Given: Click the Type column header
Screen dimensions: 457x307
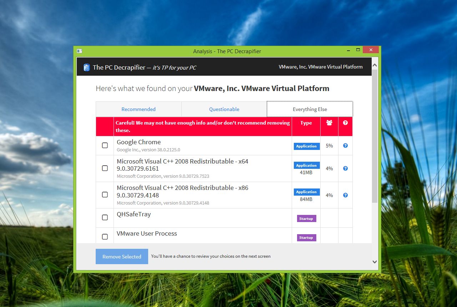Looking at the screenshot, I should tap(306, 123).
